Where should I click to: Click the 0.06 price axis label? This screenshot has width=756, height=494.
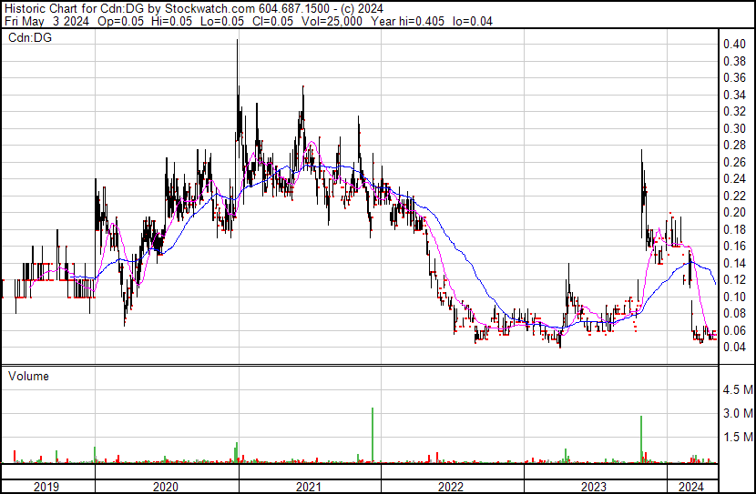(734, 331)
